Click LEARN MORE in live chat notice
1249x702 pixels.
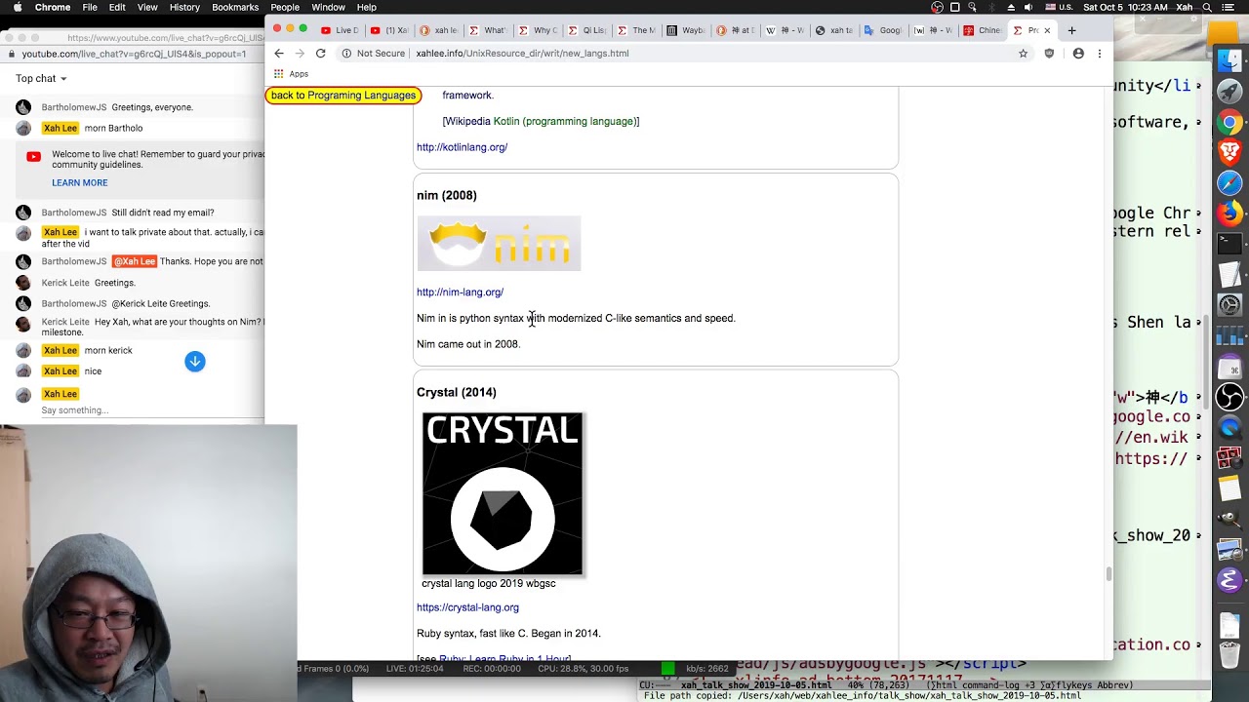[80, 183]
